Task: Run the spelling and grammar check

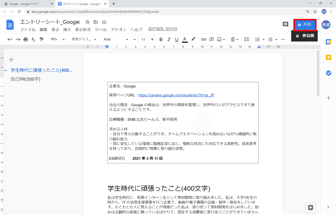Action: click(x=33, y=39)
